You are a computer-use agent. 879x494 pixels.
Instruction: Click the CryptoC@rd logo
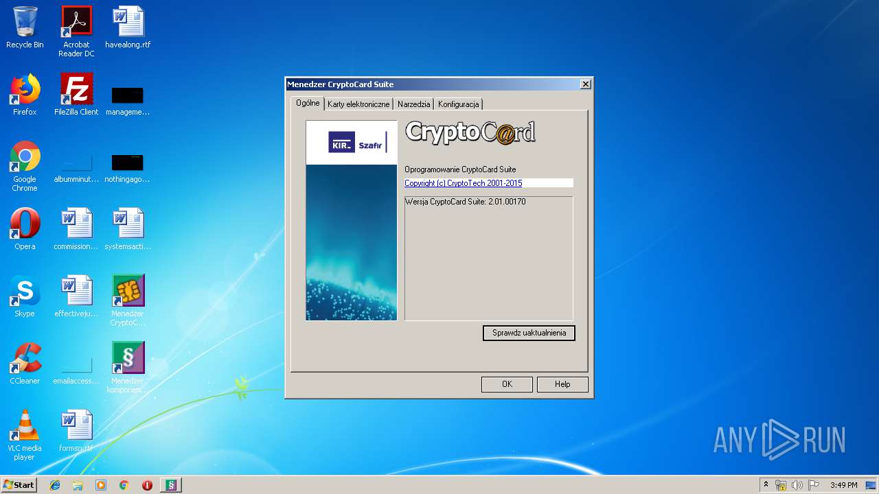click(x=470, y=133)
